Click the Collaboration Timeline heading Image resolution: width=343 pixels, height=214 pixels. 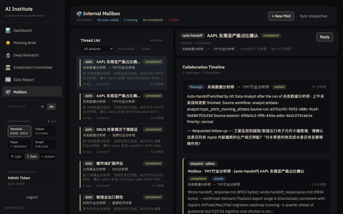[x=204, y=67]
